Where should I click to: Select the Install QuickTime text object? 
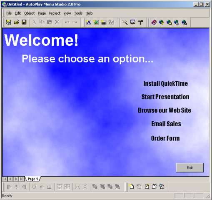tap(166, 84)
